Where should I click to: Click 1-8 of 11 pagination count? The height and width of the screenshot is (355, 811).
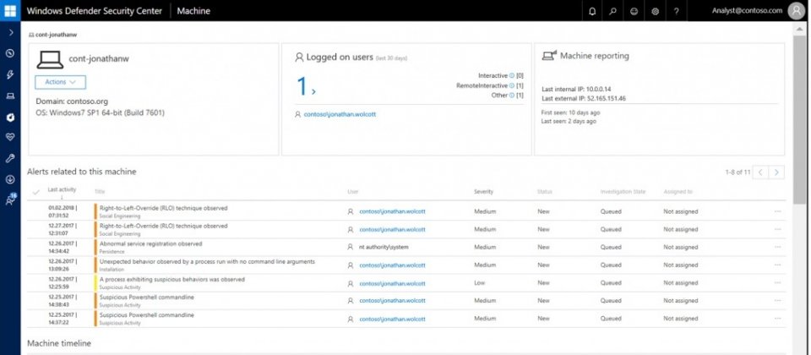tap(738, 172)
